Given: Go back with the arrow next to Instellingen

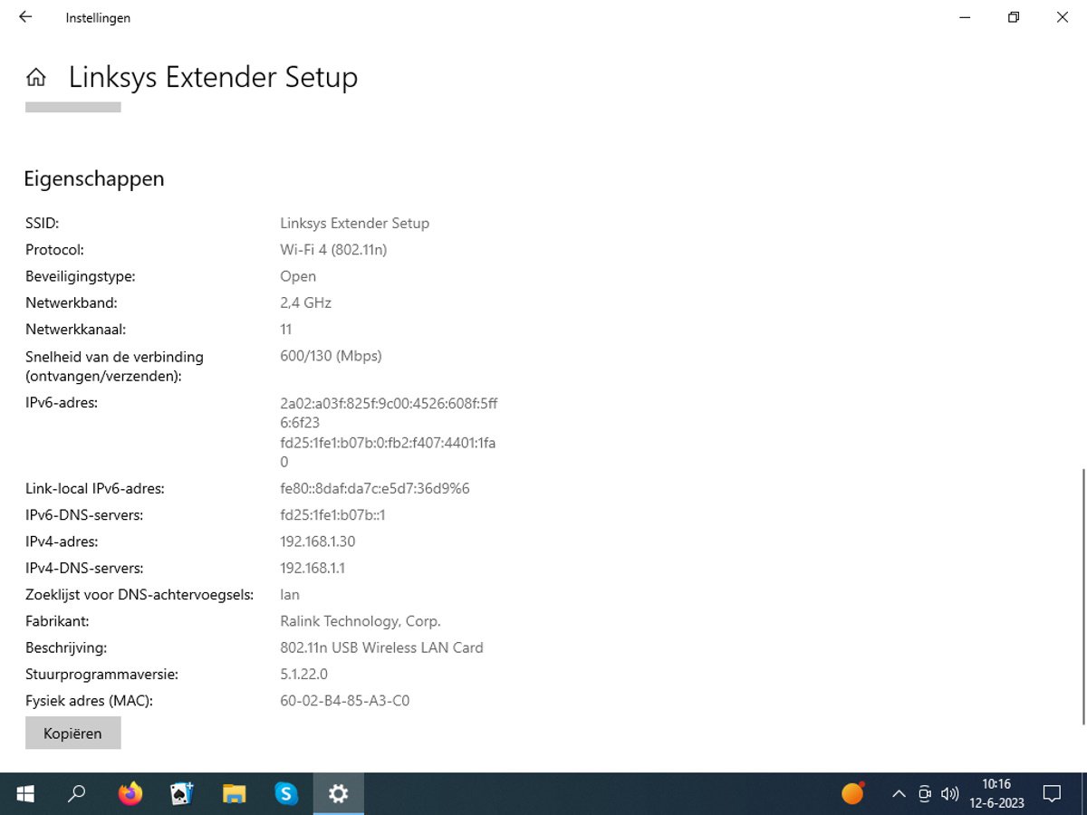Looking at the screenshot, I should click(25, 17).
